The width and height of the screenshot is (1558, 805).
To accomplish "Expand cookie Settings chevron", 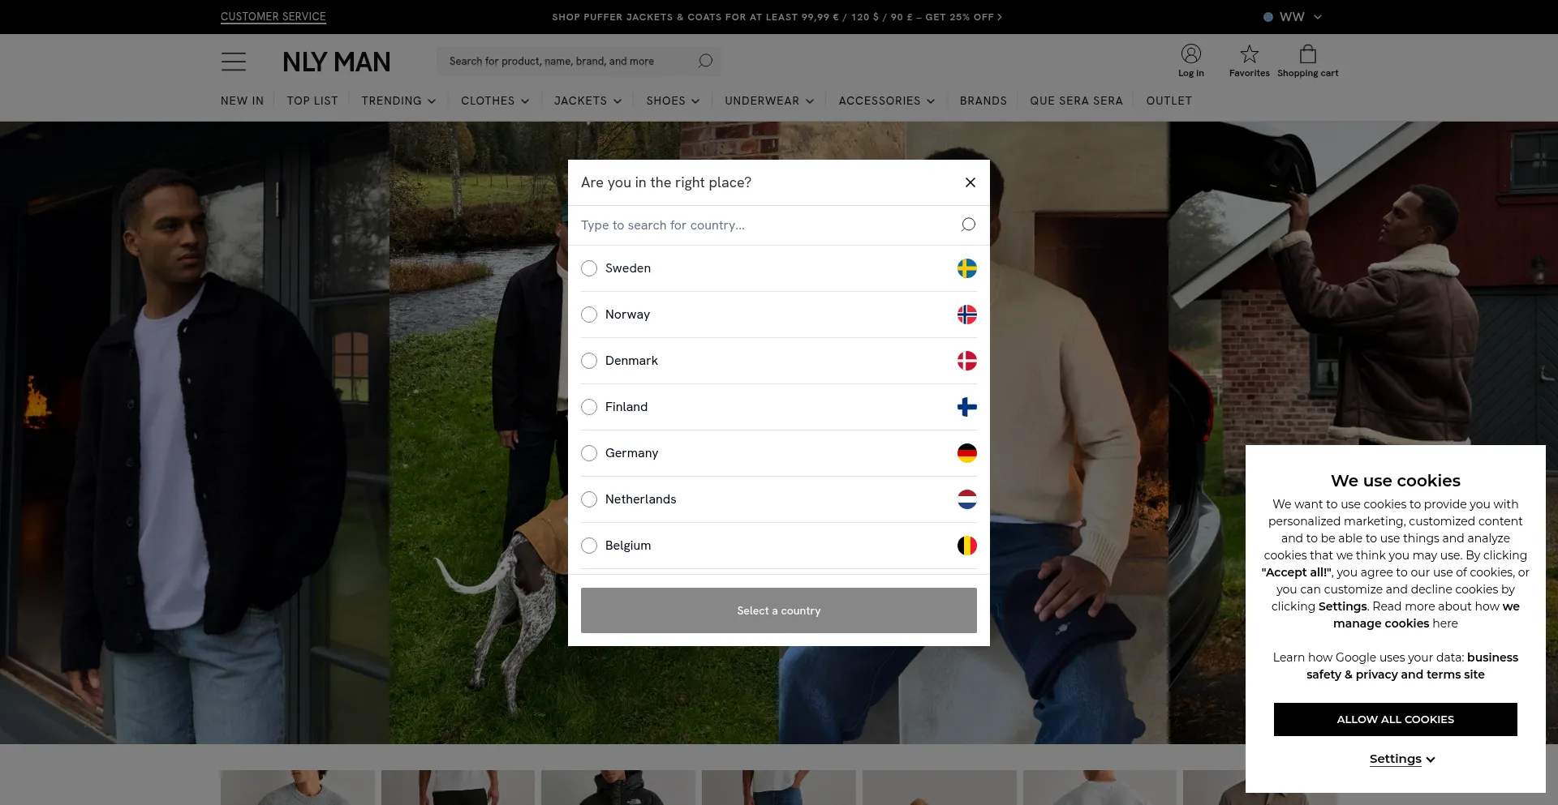I will pyautogui.click(x=1430, y=760).
